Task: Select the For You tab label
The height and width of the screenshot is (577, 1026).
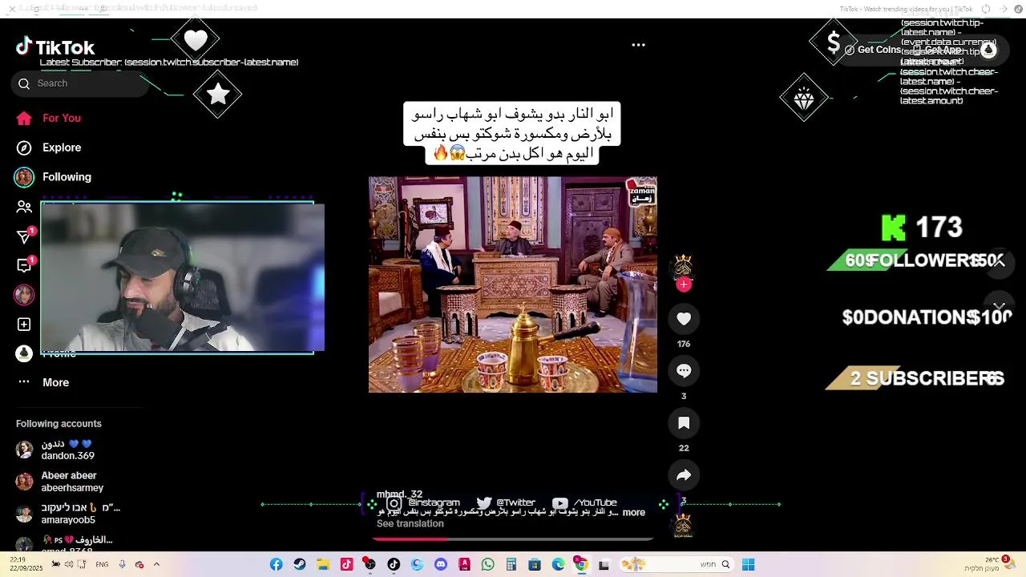Action: (x=62, y=118)
